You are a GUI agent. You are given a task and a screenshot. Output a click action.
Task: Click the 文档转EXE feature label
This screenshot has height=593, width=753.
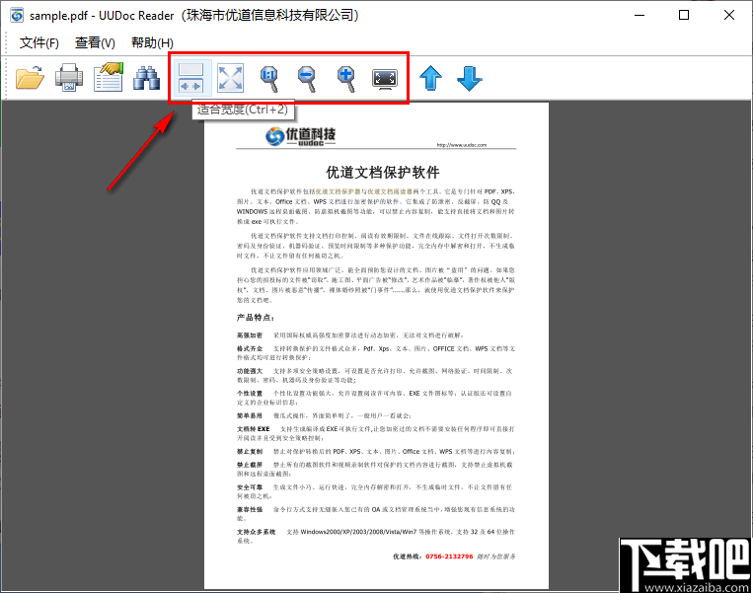click(x=253, y=429)
